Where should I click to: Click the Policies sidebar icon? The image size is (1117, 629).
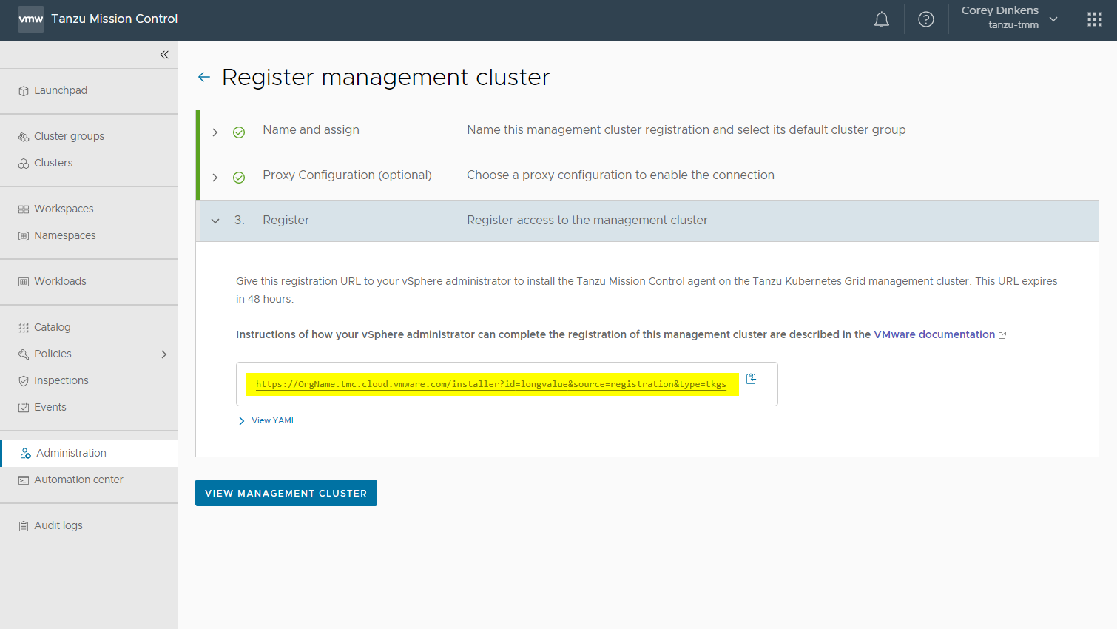coord(24,354)
